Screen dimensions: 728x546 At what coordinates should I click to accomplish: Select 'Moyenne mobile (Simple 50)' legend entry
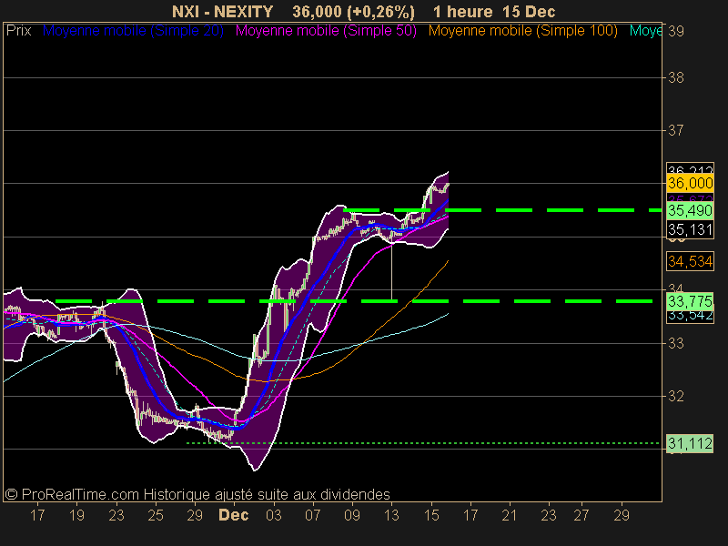[x=326, y=31]
